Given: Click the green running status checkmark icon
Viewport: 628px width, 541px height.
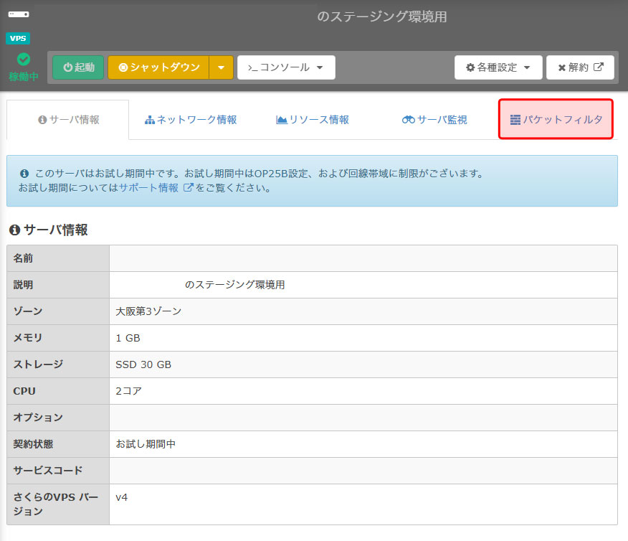Looking at the screenshot, I should [x=24, y=60].
